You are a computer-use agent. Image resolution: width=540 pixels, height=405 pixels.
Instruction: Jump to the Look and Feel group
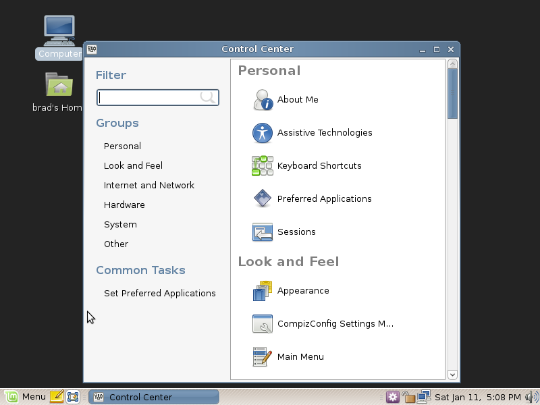click(x=133, y=165)
